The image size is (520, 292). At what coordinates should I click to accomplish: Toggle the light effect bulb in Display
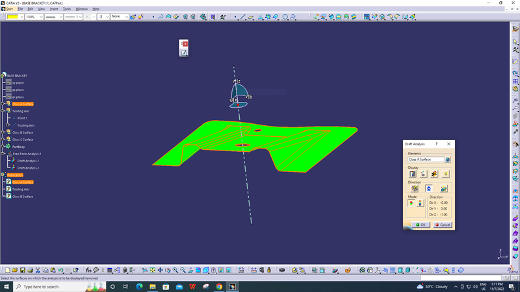coord(445,174)
